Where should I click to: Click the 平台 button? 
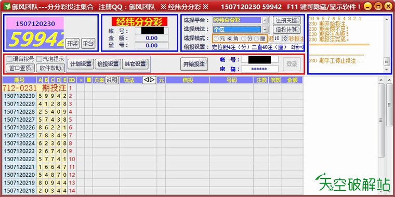click(88, 44)
